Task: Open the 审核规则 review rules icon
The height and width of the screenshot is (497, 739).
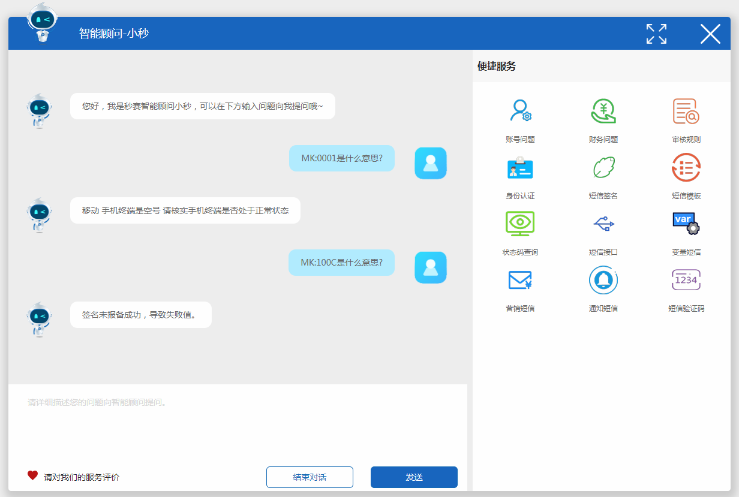Action: [686, 111]
